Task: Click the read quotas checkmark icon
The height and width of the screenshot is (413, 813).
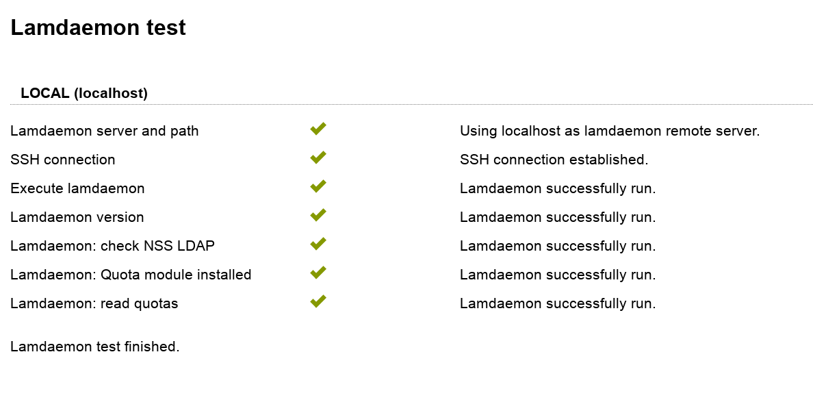Action: point(318,301)
